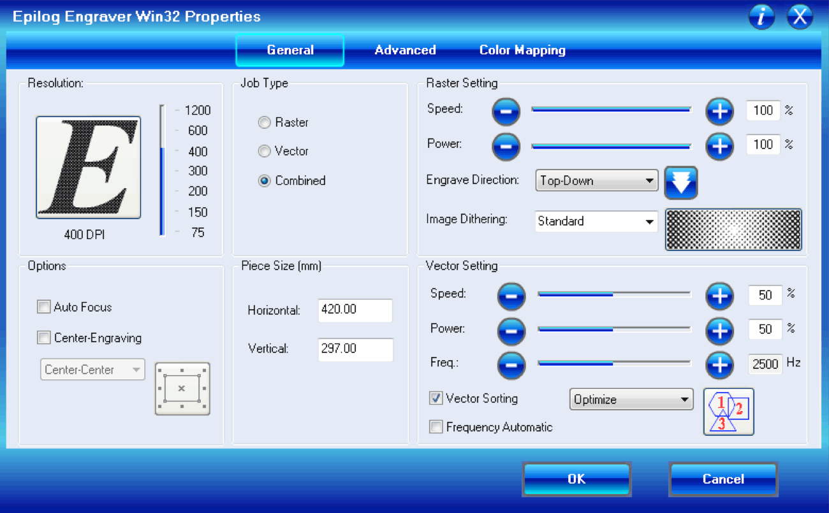The width and height of the screenshot is (829, 513).
Task: Click the vector sorting order preview icon
Action: tap(728, 412)
